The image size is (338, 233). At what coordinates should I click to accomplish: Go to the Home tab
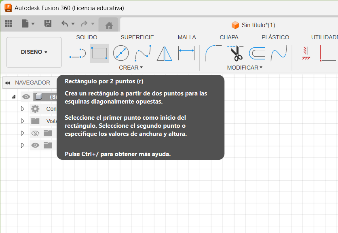pos(109,25)
